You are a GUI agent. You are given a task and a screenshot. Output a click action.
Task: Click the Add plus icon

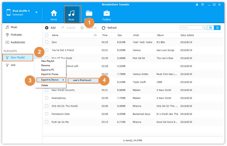[x=47, y=28]
